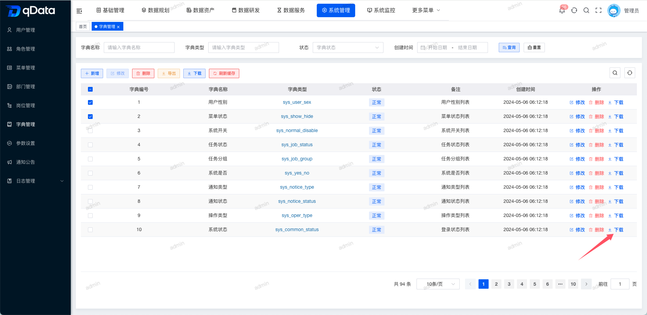Viewport: 647px width, 315px height.
Task: Delete the 通知状态 row
Action: (x=596, y=201)
